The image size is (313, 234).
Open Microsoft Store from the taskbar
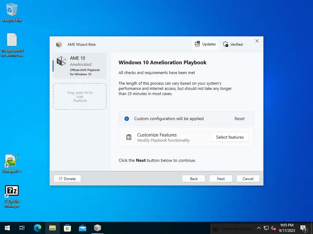point(67,228)
